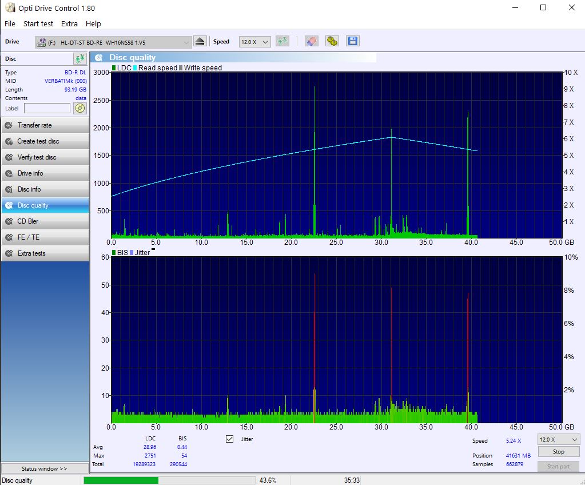585x485 pixels.
Task: Click the eraser icon in the toolbar
Action: click(311, 41)
